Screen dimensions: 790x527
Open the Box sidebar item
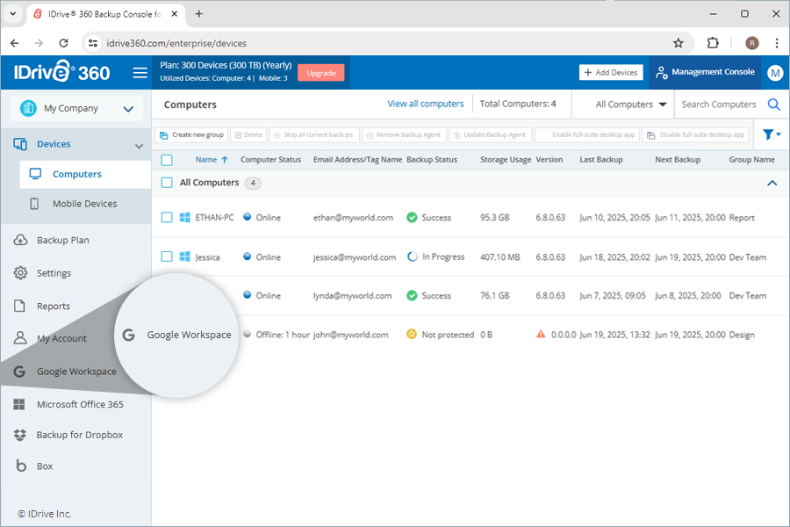(45, 466)
